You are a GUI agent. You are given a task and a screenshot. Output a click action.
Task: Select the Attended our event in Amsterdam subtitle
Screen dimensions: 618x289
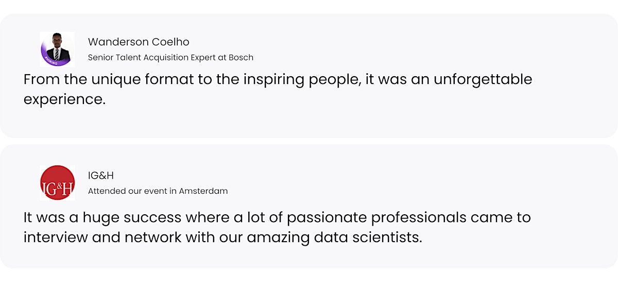[158, 191]
